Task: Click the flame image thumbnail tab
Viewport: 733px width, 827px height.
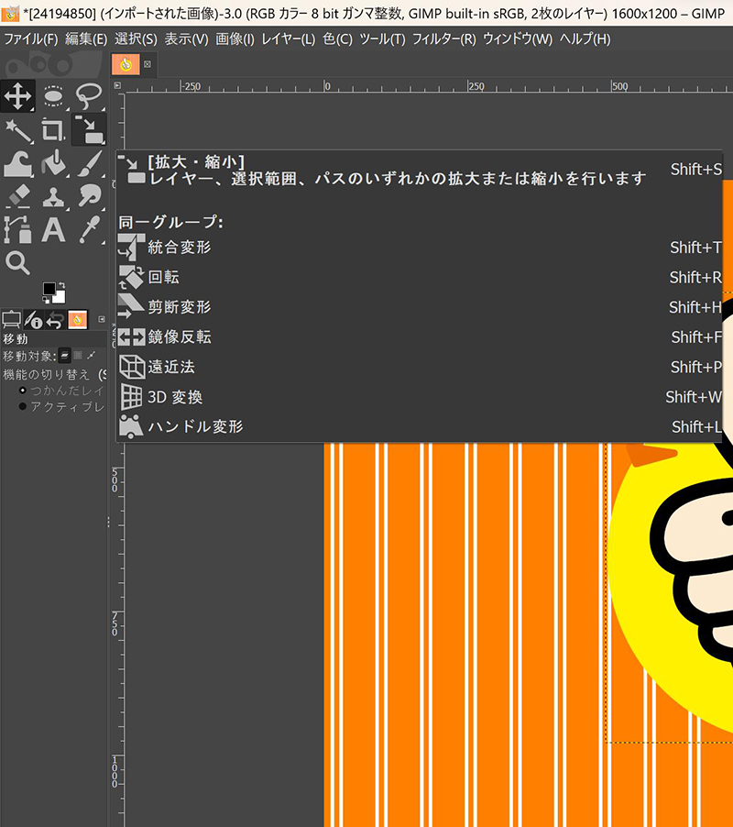Action: pyautogui.click(x=78, y=319)
